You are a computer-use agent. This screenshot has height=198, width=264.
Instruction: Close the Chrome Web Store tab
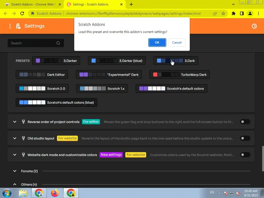tap(60, 4)
